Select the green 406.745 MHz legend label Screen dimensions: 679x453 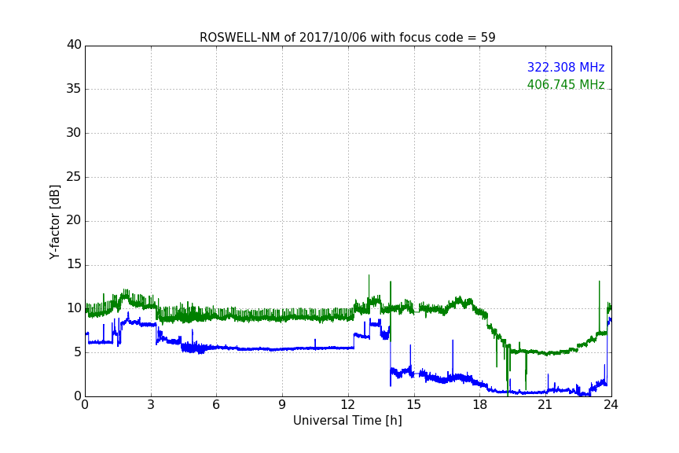pyautogui.click(x=566, y=84)
